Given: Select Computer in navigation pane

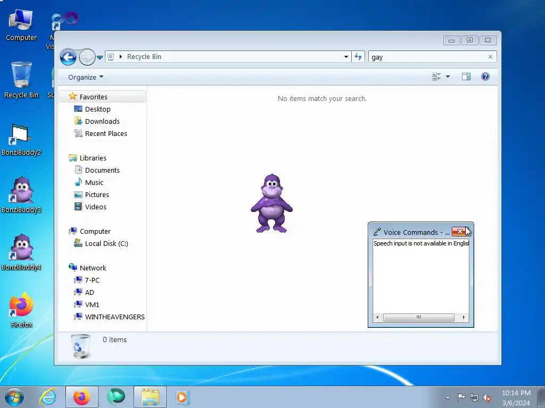Looking at the screenshot, I should (x=95, y=232).
